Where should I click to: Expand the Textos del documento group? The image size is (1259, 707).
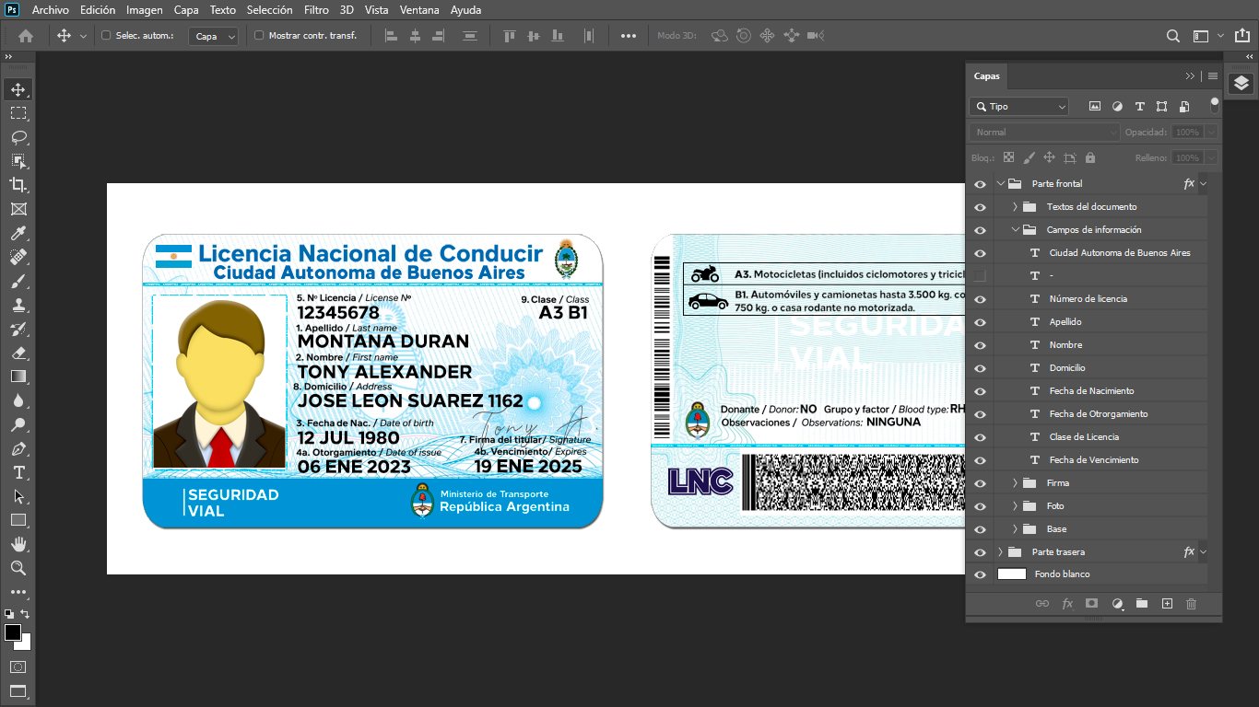click(1015, 207)
